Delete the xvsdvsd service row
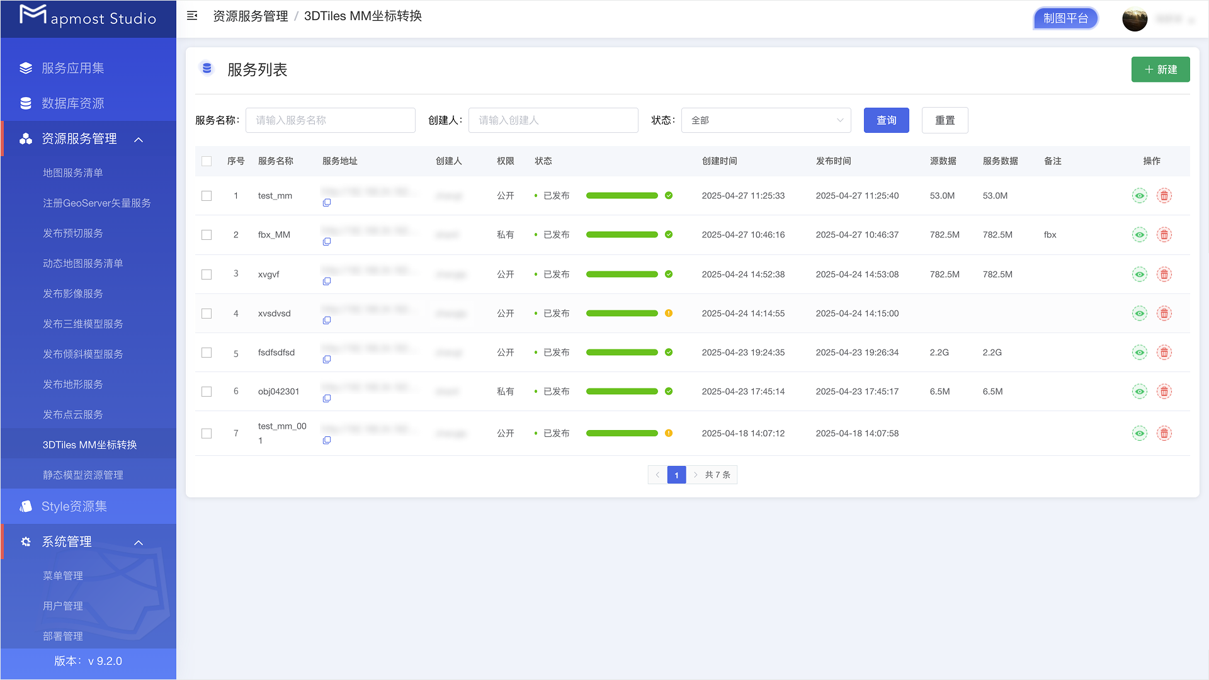 tap(1164, 314)
